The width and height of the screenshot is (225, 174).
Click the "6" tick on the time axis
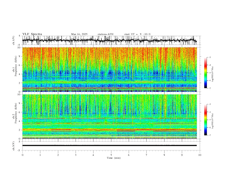pyautogui.click(x=129, y=155)
